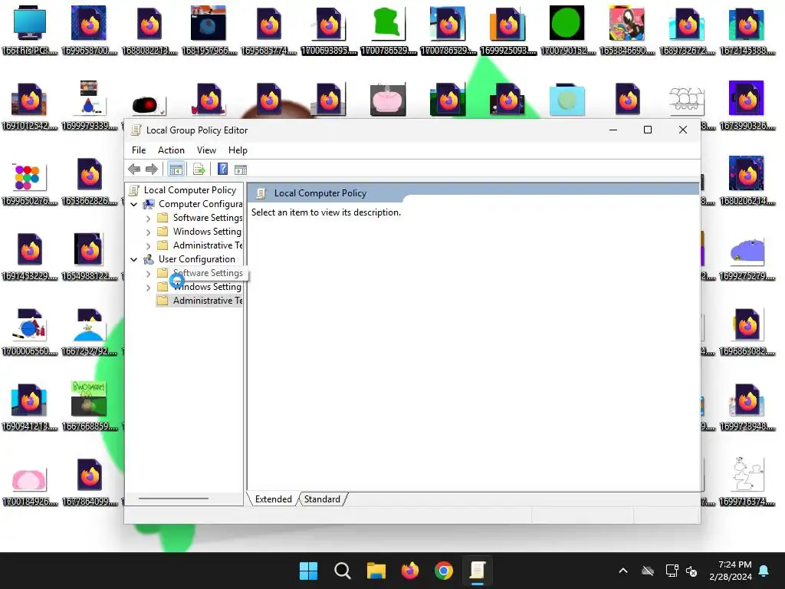
Task: Select desktop file 1699658700
Action: (x=89, y=30)
